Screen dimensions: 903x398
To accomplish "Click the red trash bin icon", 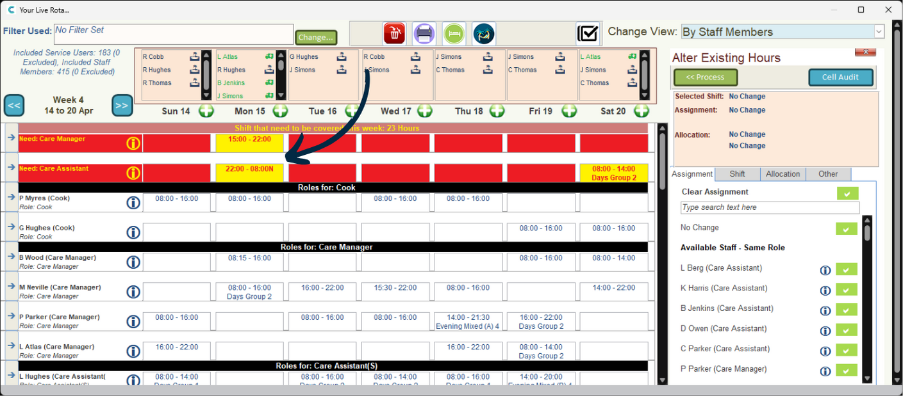I will (x=394, y=33).
